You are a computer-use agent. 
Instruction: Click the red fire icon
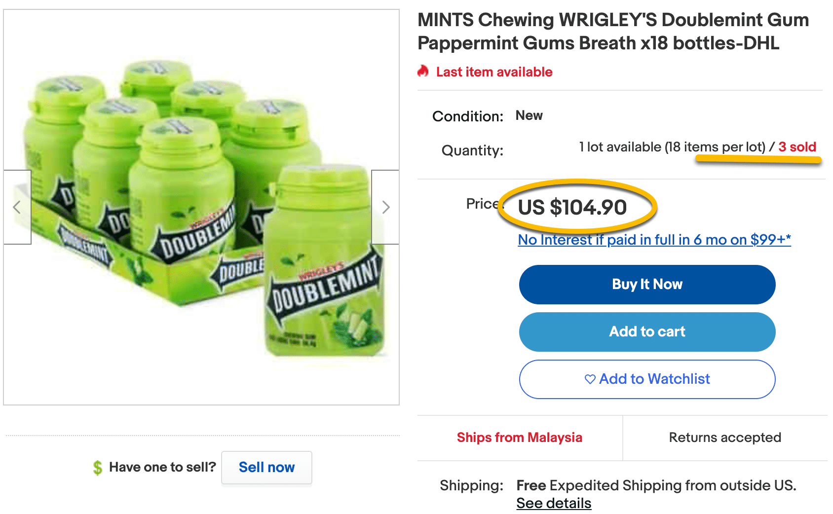click(423, 72)
